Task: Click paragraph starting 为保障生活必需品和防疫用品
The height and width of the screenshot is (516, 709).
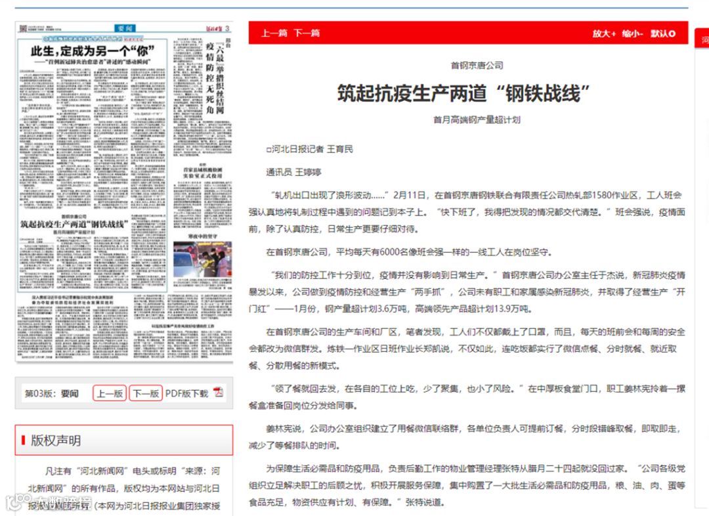Action: pos(467,485)
